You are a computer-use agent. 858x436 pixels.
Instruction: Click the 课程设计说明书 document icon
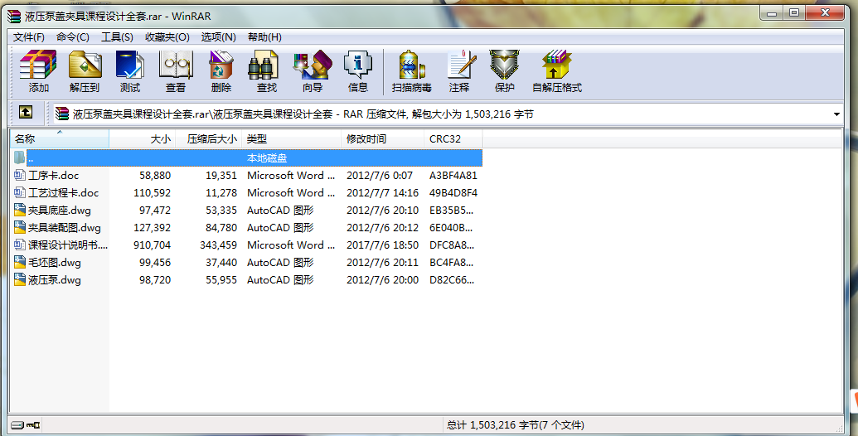[20, 245]
